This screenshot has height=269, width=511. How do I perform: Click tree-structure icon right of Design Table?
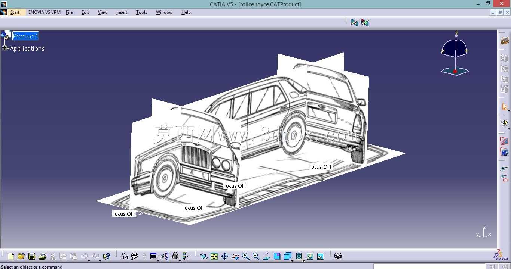pos(165,256)
